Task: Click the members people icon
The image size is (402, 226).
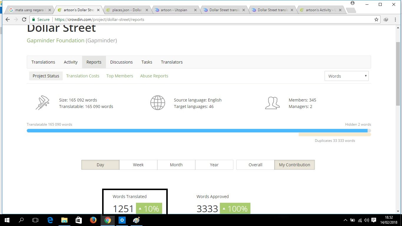Action: click(272, 103)
